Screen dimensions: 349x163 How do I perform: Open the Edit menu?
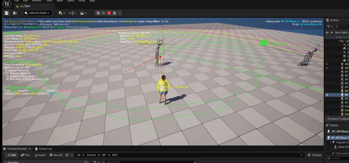point(26,1)
